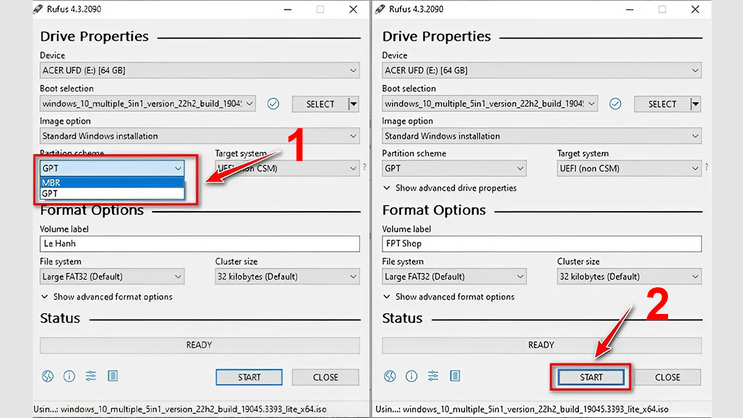The image size is (743, 418).
Task: Open settings sliders icon in right Rufus window
Action: [x=433, y=376]
